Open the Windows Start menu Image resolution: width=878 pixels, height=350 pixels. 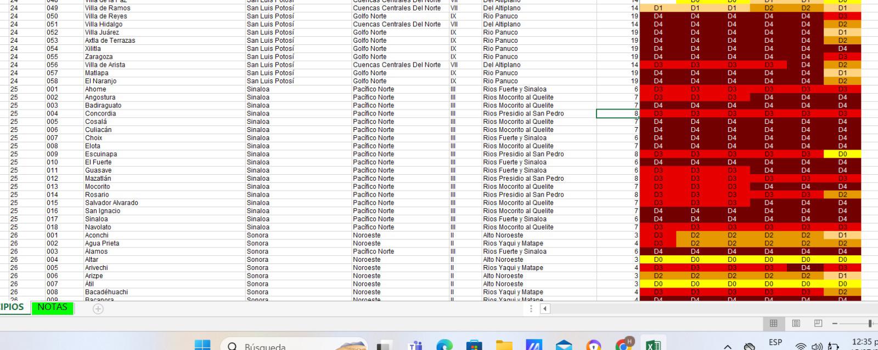tap(202, 345)
